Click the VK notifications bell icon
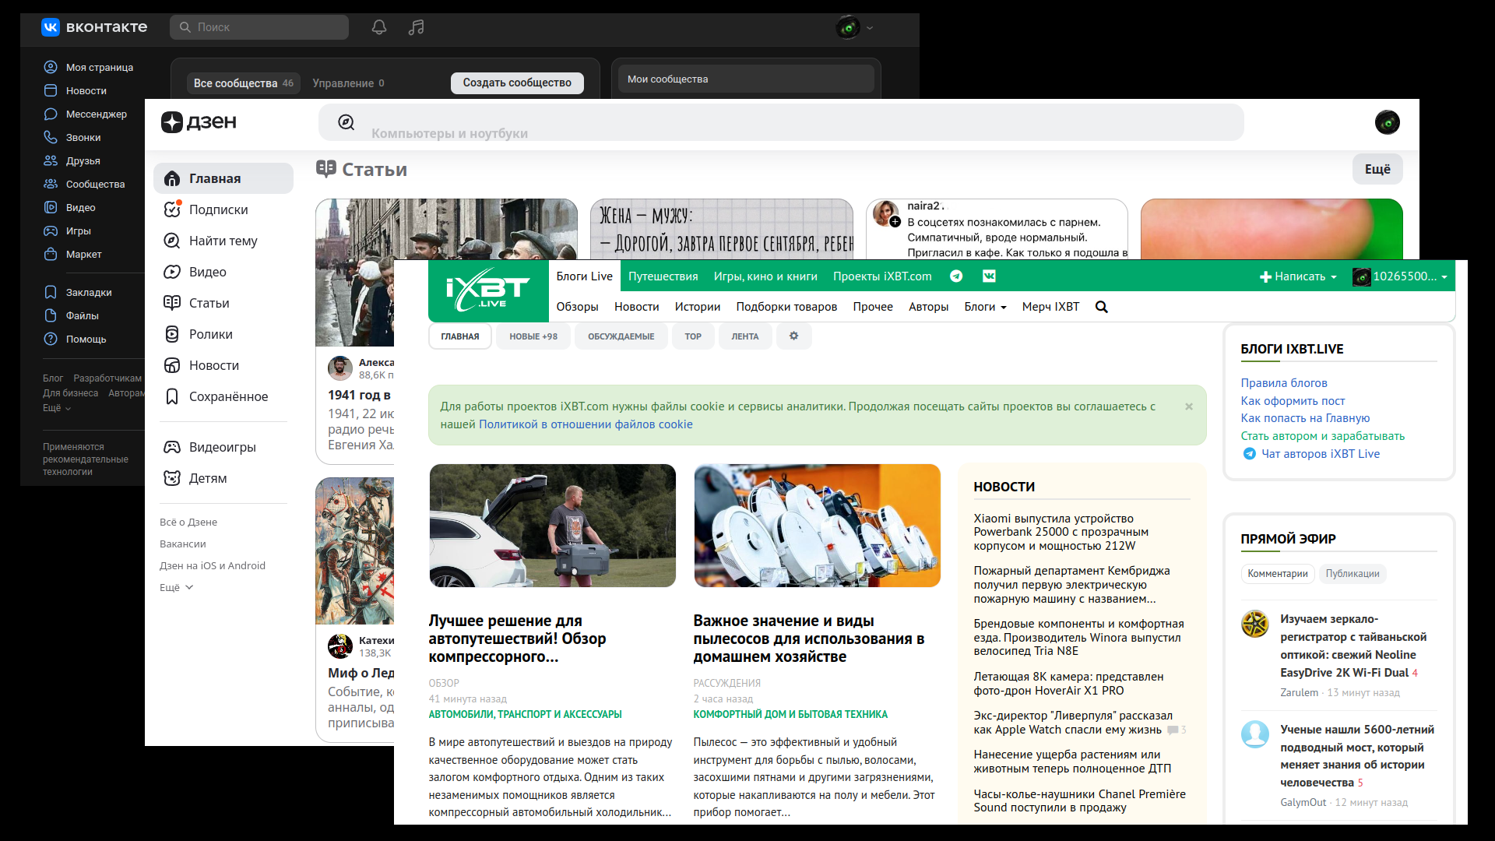This screenshot has width=1495, height=841. pyautogui.click(x=379, y=27)
